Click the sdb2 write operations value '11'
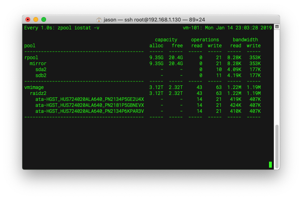Image resolution: width=302 pixels, height=199 pixels. pos(219,75)
